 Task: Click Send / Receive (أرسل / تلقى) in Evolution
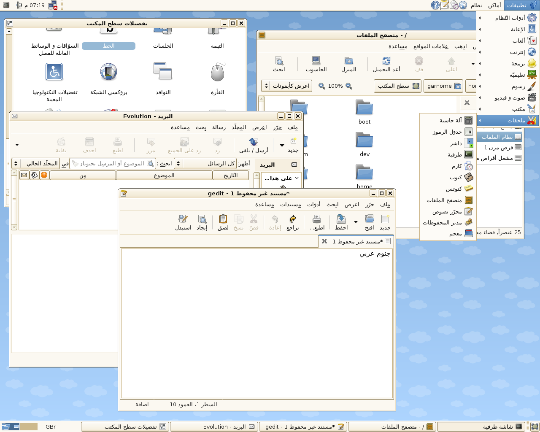pos(253,145)
